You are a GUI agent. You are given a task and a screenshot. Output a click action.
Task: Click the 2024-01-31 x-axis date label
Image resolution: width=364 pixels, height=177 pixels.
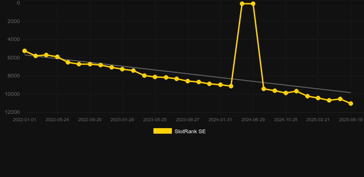pyautogui.click(x=220, y=120)
